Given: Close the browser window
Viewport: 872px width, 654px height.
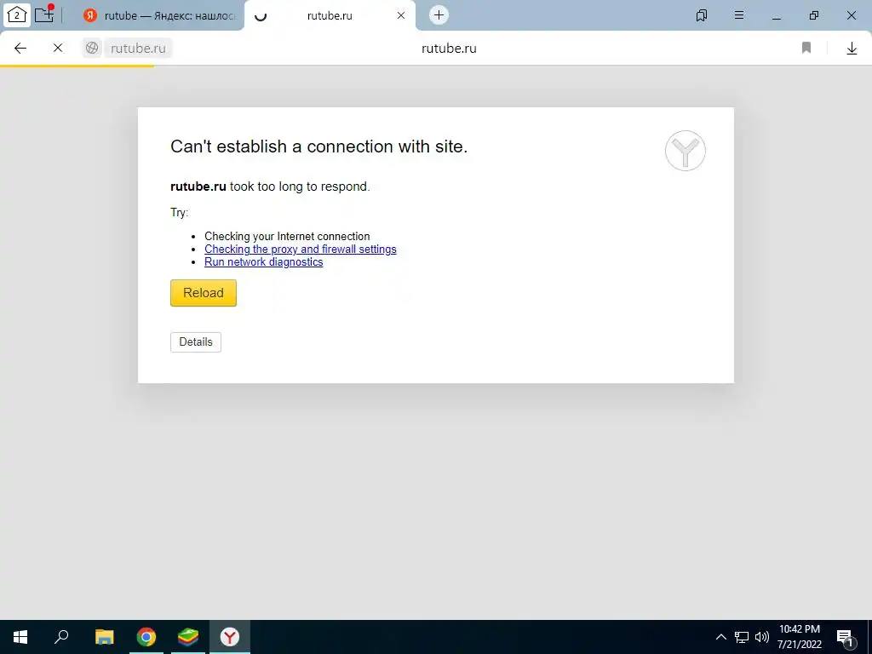Looking at the screenshot, I should (852, 15).
